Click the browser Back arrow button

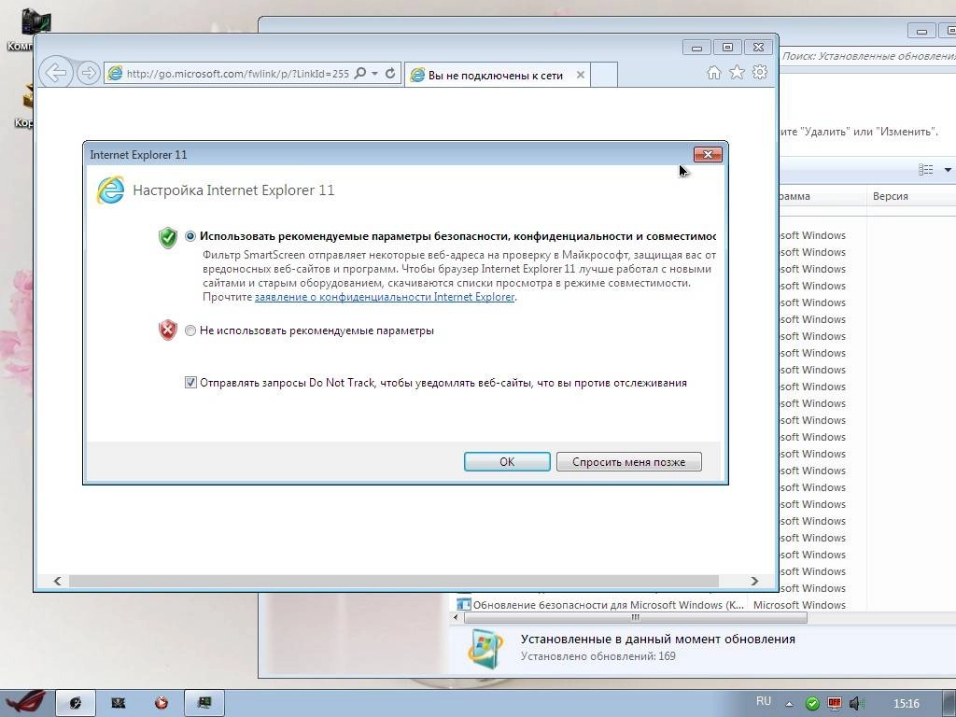pos(56,74)
